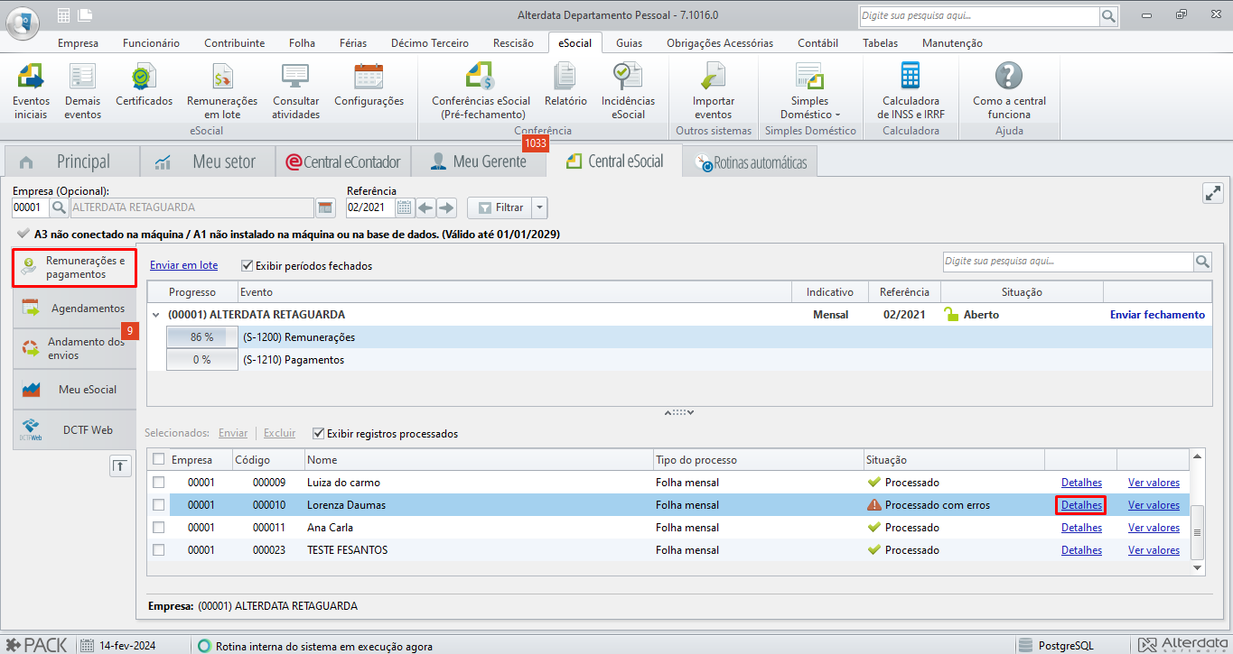Click the Empresa code input field

(30, 208)
